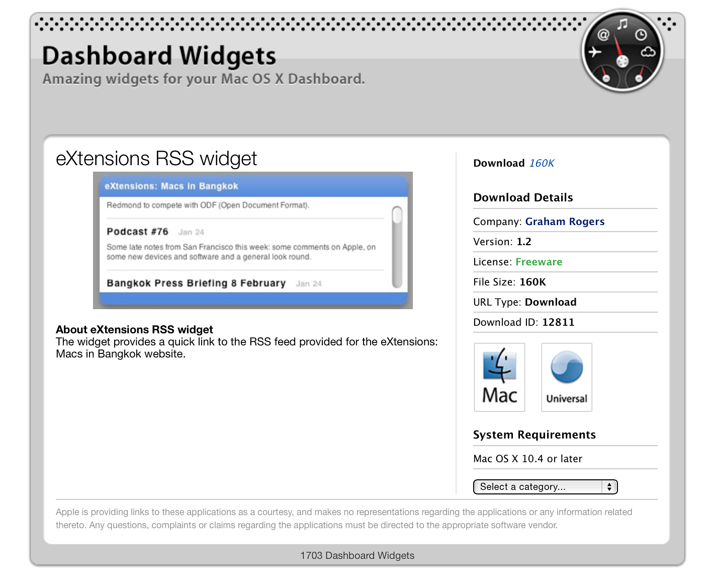Click the Dashboard Widgets page title

point(159,56)
